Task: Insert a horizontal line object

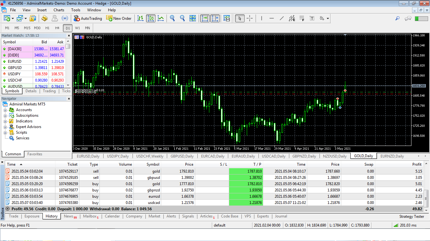Action: pos(272,18)
